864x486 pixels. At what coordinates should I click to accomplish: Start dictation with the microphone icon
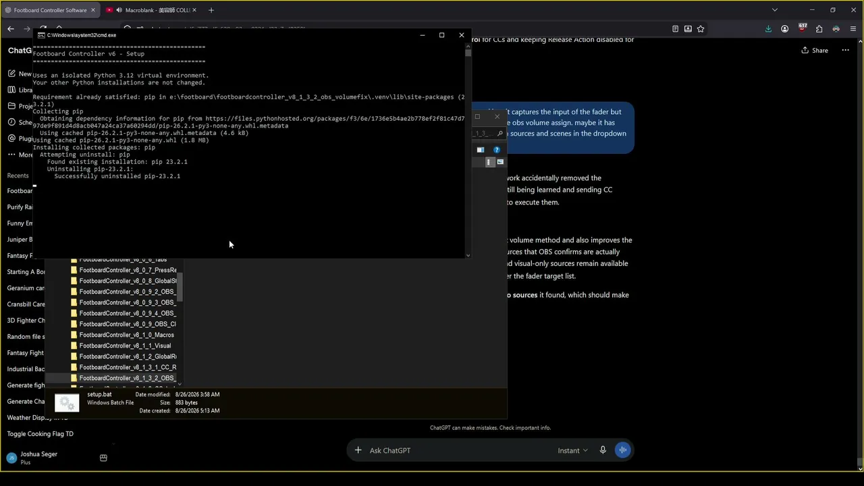[603, 450]
